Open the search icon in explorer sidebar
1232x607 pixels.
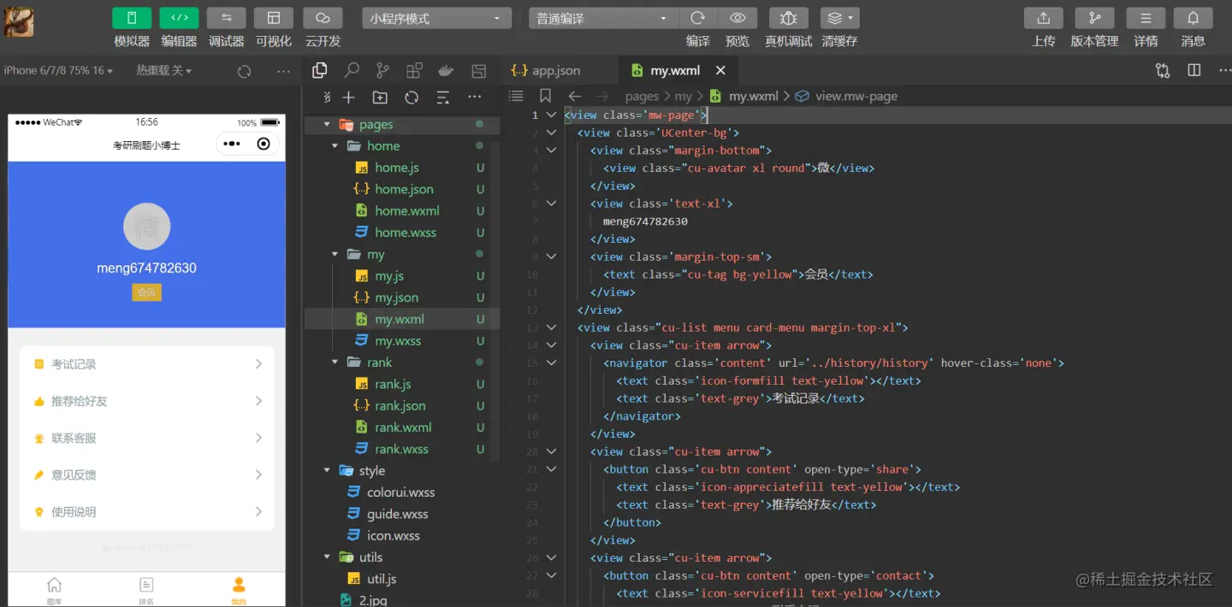point(352,71)
